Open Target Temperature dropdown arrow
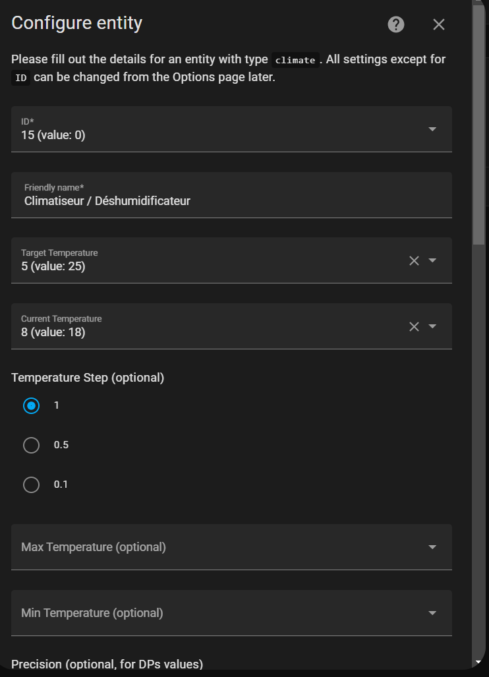489x677 pixels. 432,260
